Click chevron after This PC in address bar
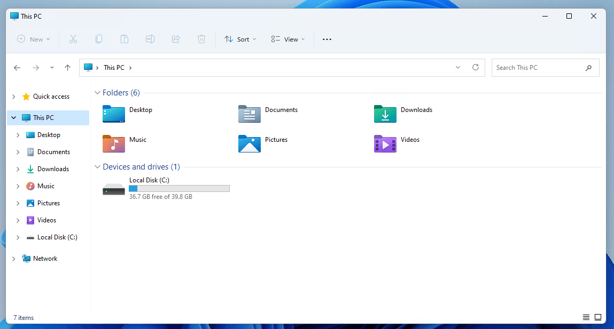 [x=130, y=68]
